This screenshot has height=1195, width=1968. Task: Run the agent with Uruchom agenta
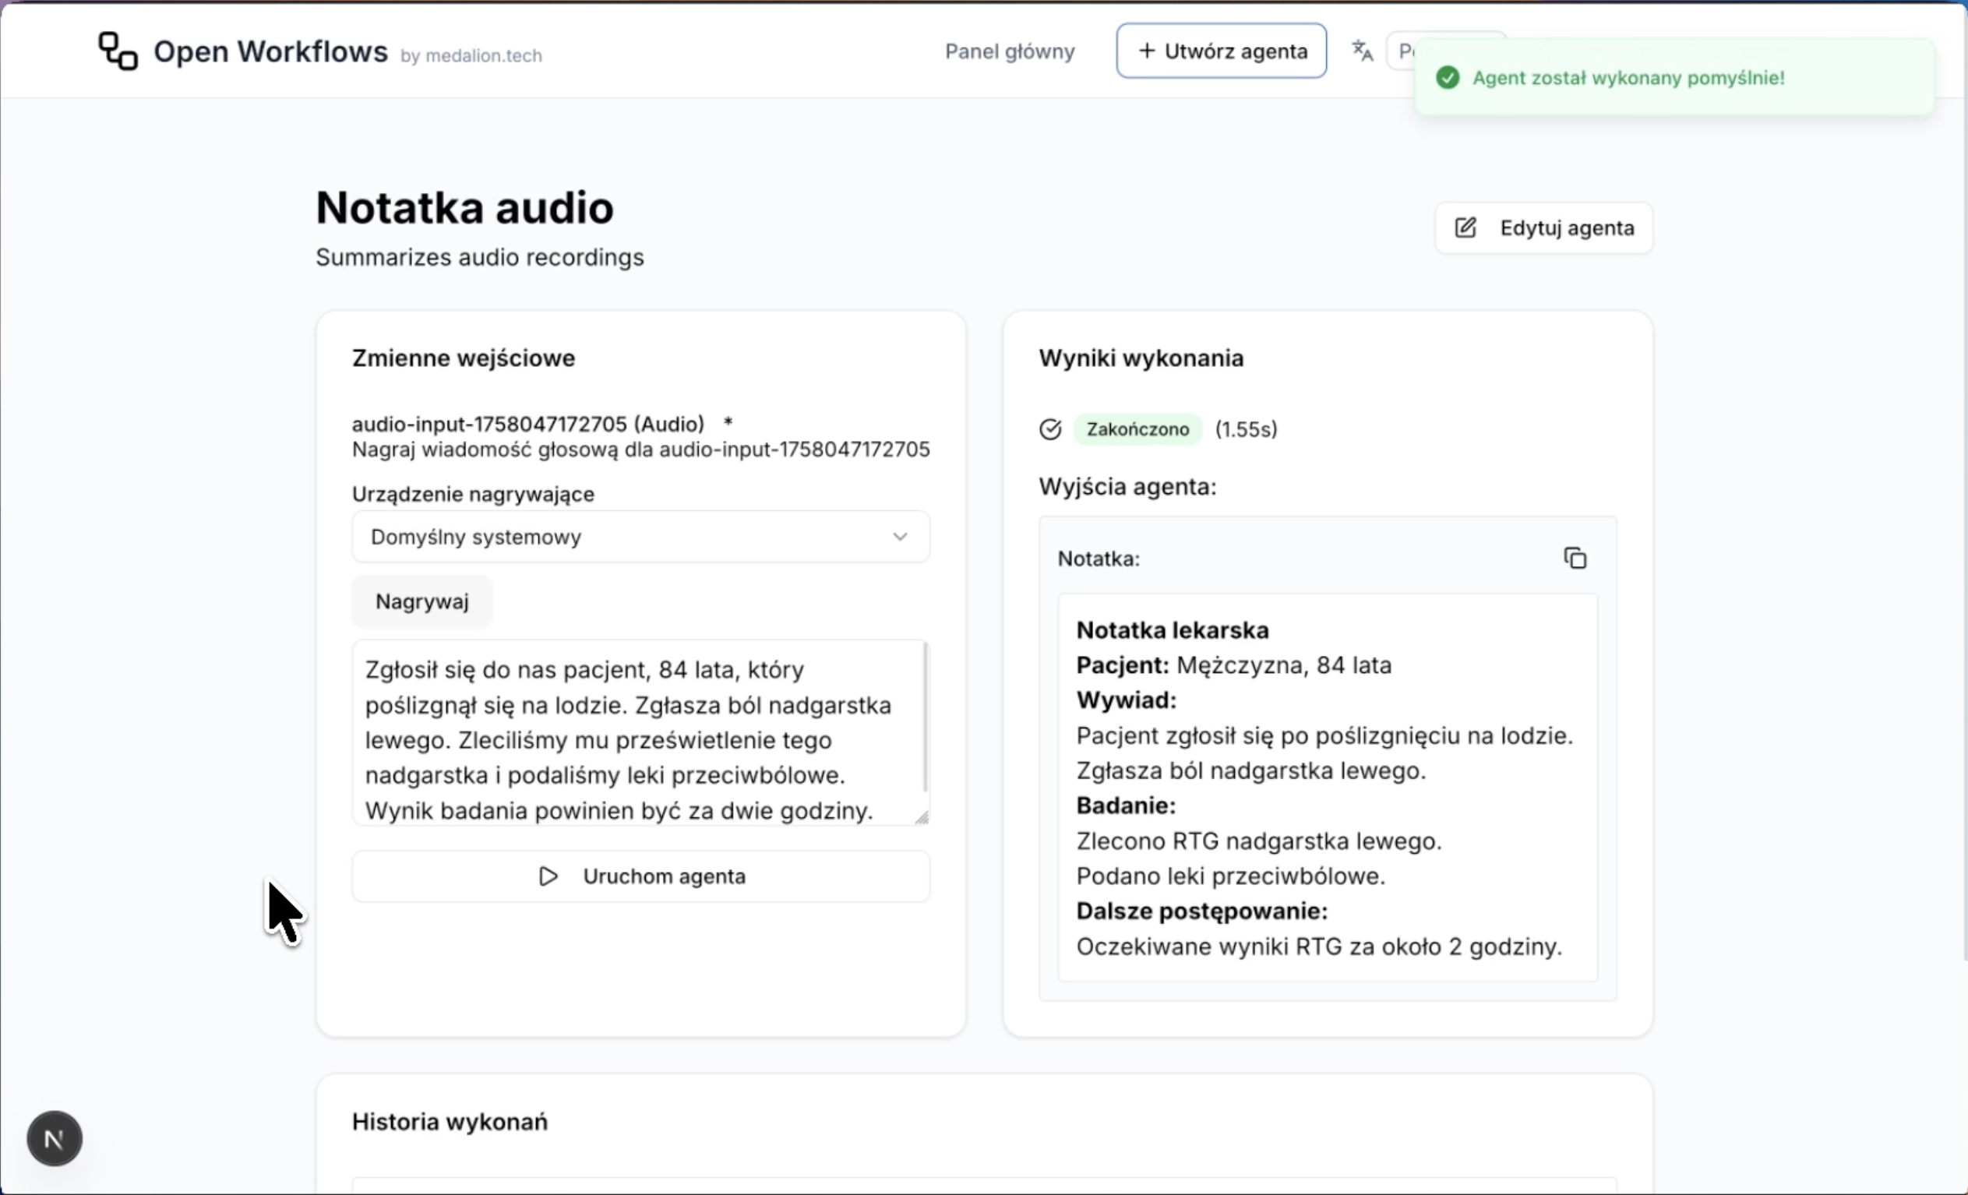point(640,876)
